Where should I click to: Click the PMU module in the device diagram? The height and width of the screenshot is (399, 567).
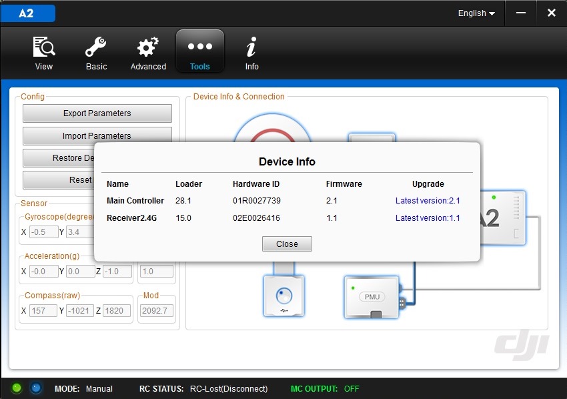click(x=372, y=297)
